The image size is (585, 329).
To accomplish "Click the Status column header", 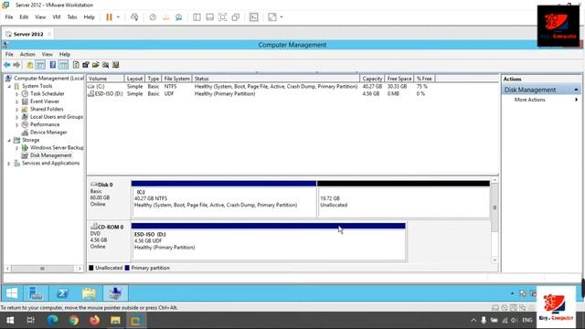I will tap(276, 79).
